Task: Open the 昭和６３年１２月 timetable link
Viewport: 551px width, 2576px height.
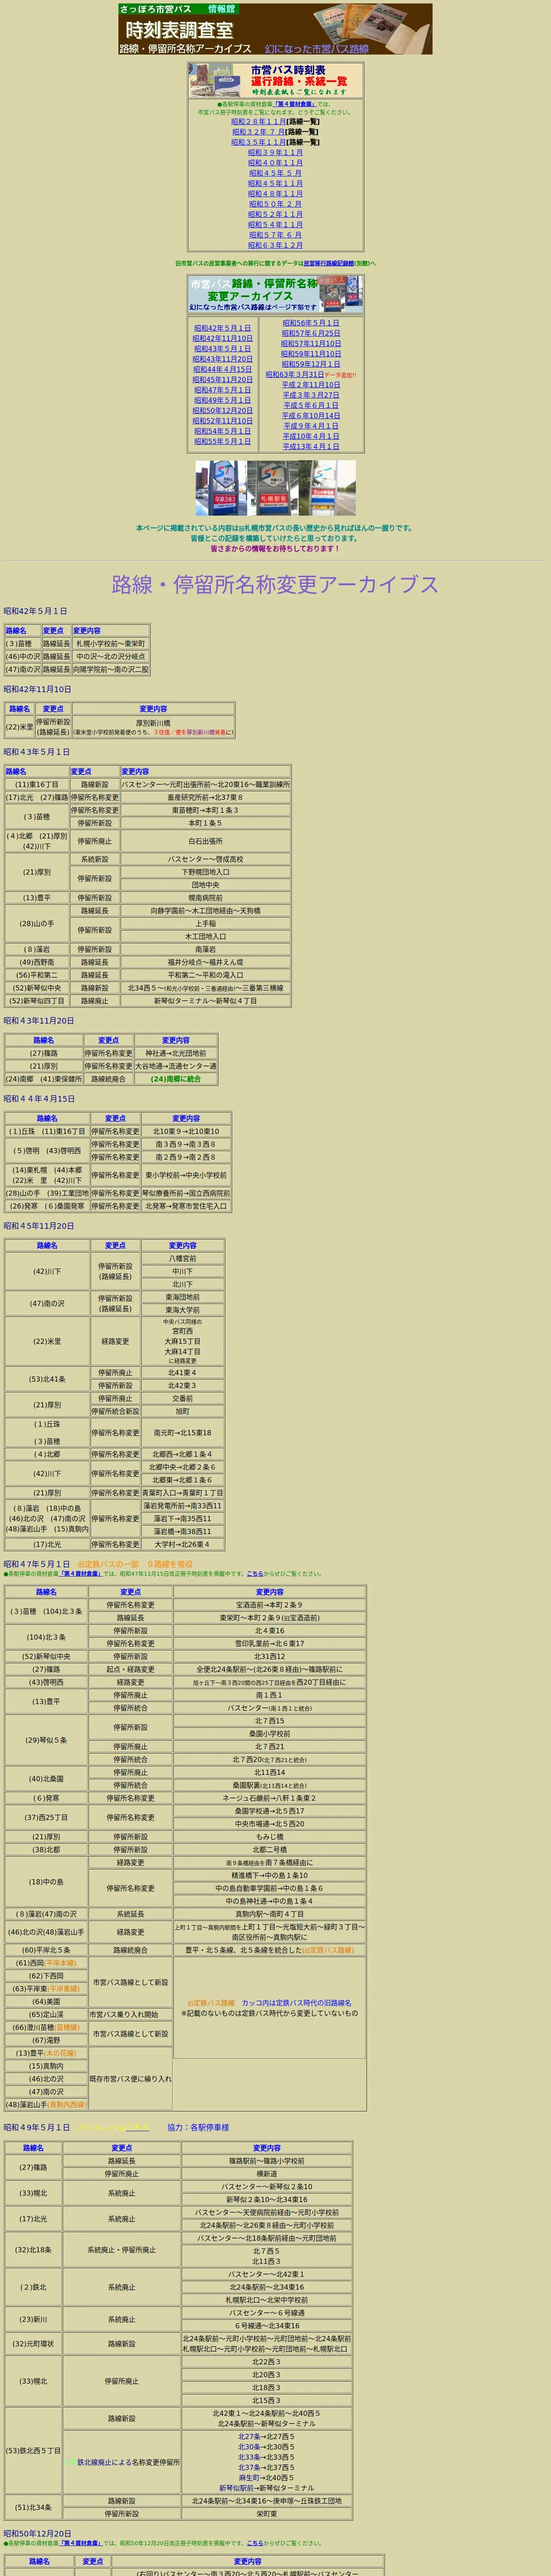Action: click(x=275, y=245)
